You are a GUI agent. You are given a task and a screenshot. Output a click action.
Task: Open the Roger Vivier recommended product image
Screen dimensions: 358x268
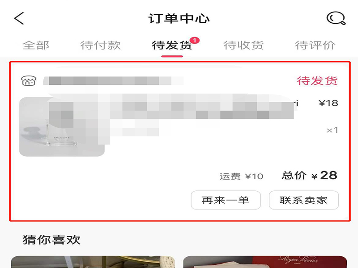tap(265, 262)
